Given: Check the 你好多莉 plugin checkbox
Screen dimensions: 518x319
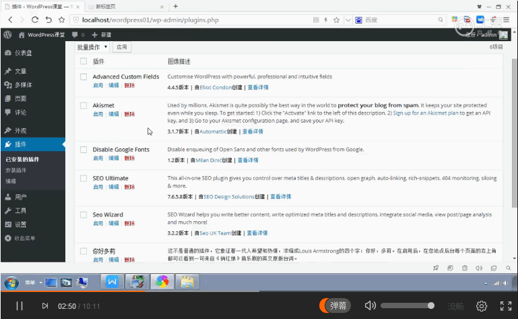Looking at the screenshot, I should coord(84,251).
